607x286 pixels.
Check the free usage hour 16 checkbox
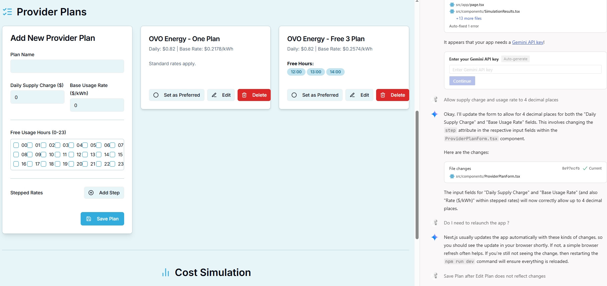coord(16,164)
